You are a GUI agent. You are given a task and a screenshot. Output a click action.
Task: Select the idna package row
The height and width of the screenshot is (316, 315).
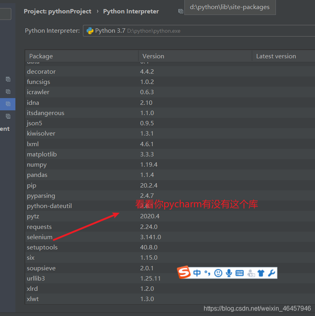click(170, 102)
